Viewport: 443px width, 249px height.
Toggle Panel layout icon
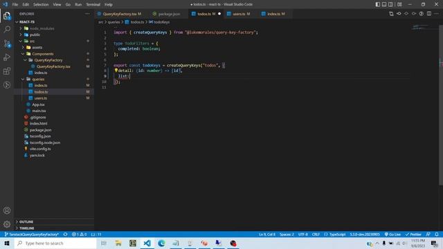384,4
